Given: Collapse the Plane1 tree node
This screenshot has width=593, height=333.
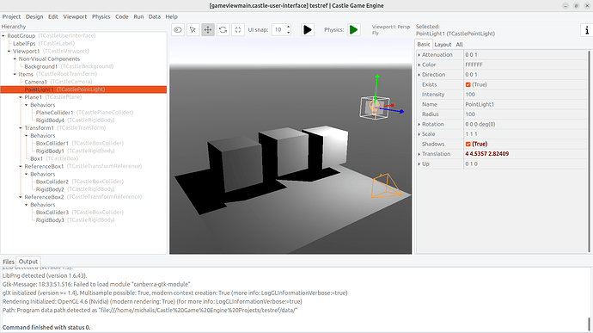Looking at the screenshot, I should click(x=21, y=97).
